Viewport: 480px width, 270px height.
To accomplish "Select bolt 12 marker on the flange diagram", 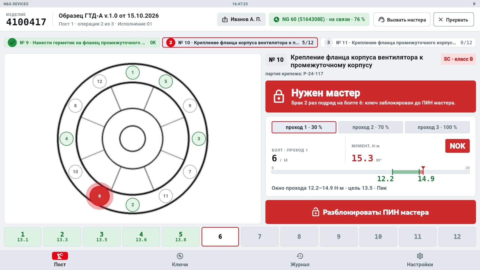I will (x=99, y=81).
